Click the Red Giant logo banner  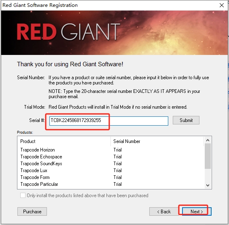coord(114,33)
